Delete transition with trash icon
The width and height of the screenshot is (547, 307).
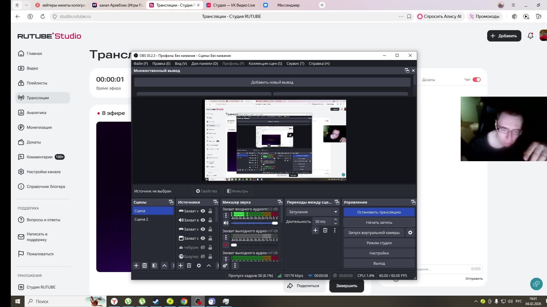325,230
